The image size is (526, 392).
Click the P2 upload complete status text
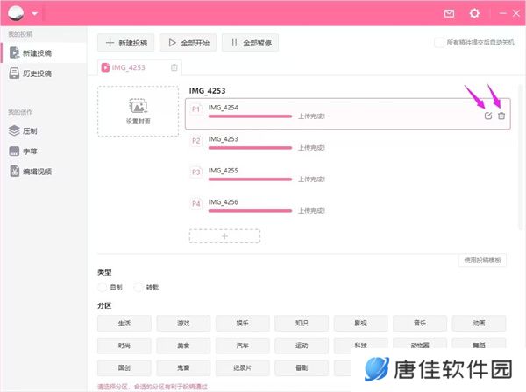click(311, 148)
